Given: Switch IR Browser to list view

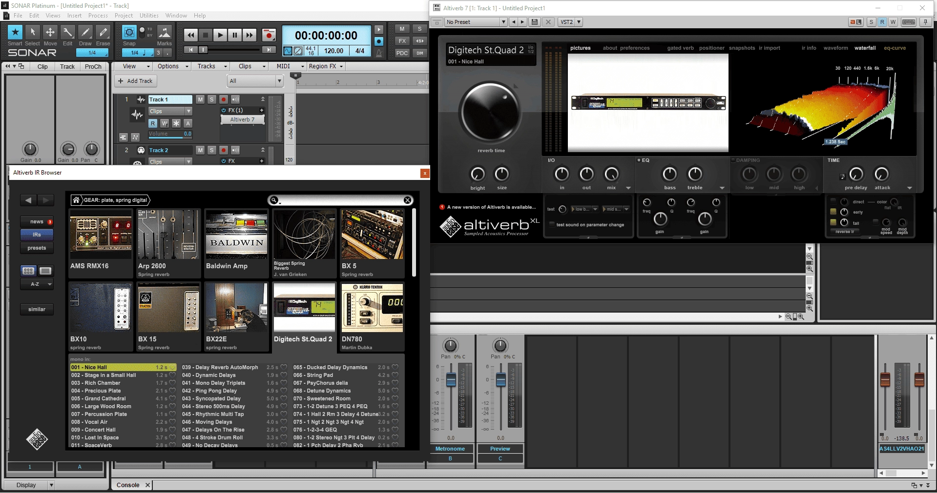Looking at the screenshot, I should click(x=45, y=271).
